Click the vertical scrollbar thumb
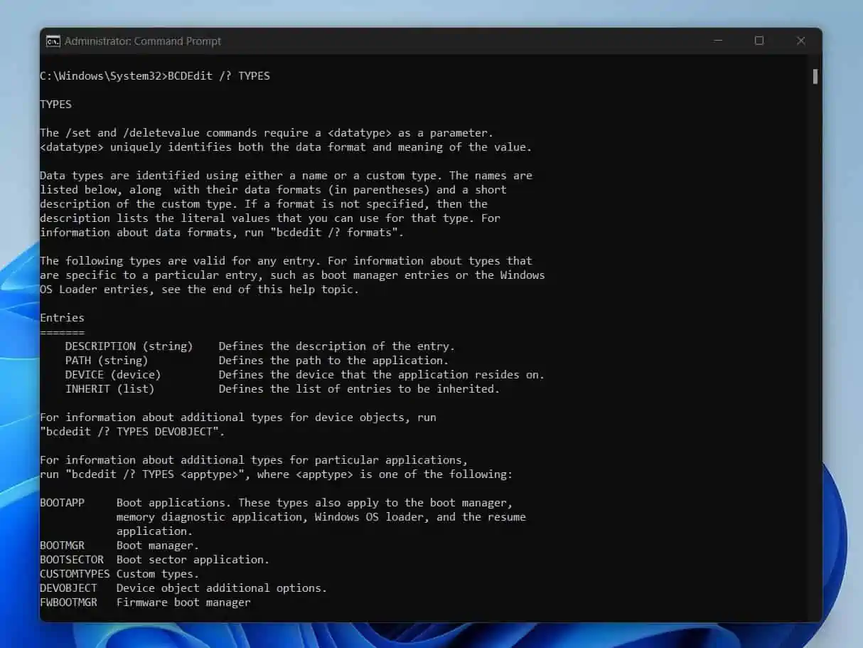 pyautogui.click(x=815, y=76)
